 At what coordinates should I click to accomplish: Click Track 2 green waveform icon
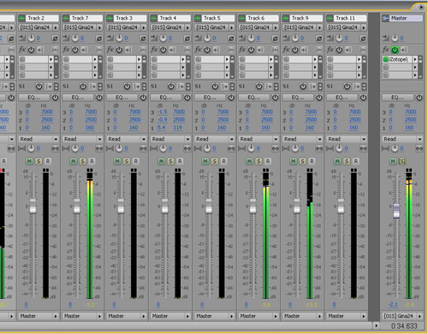[21, 18]
